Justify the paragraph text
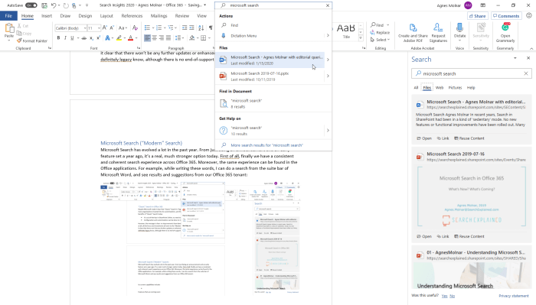 click(x=168, y=38)
